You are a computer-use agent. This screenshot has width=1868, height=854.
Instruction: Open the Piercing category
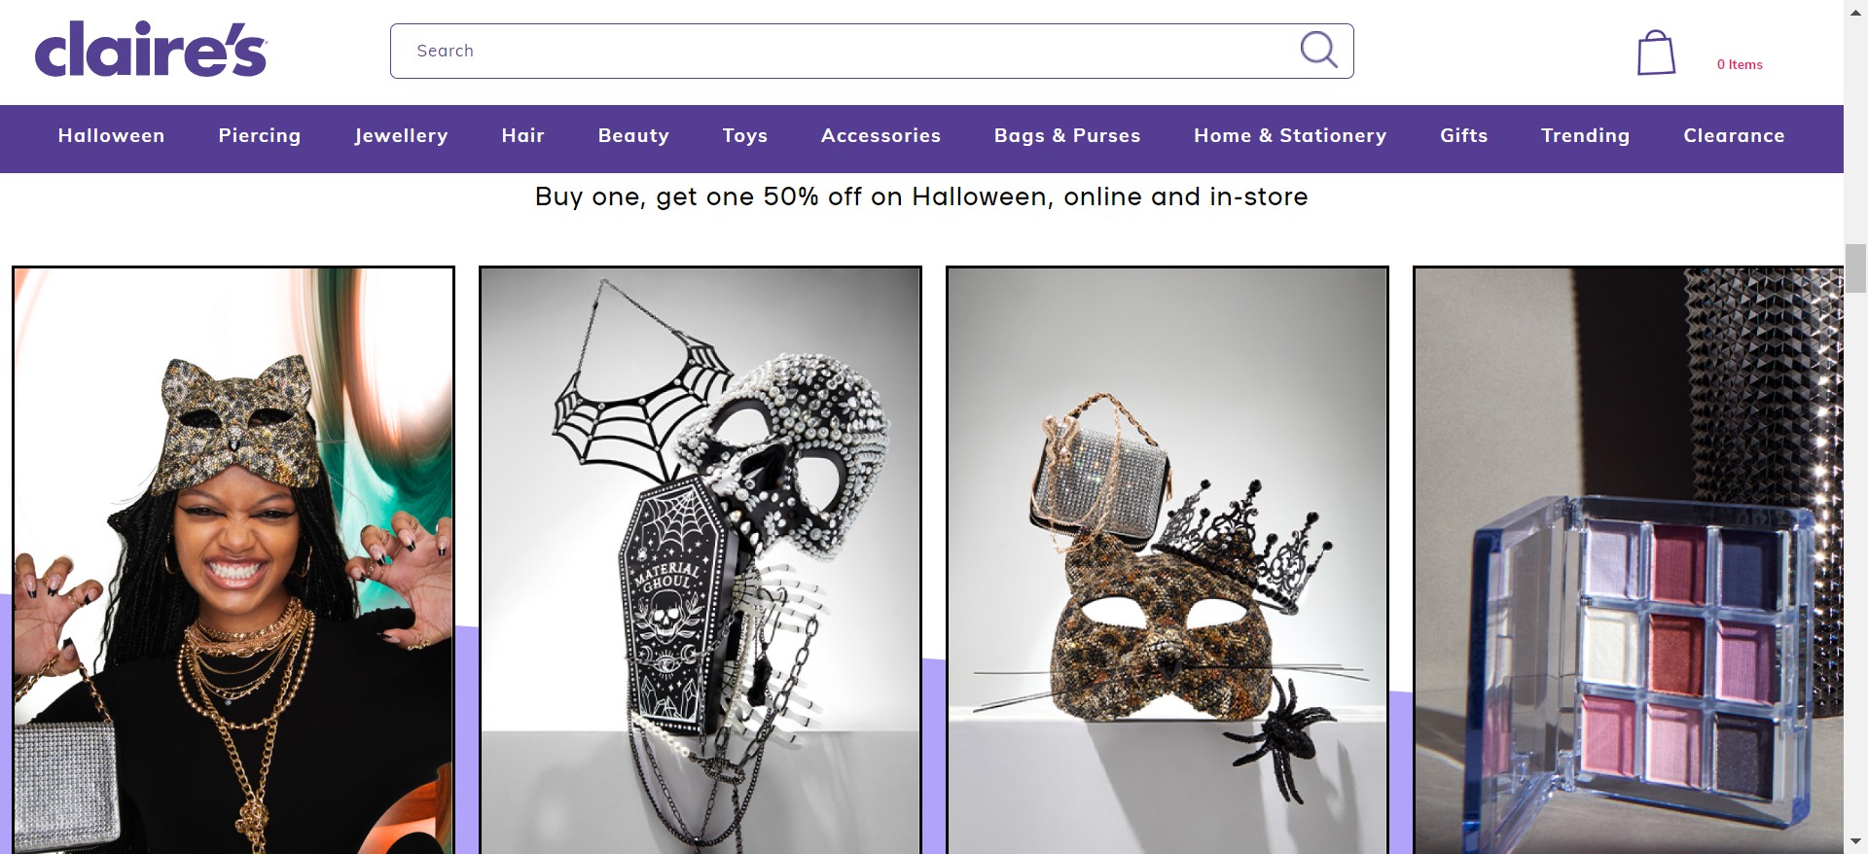pyautogui.click(x=260, y=136)
